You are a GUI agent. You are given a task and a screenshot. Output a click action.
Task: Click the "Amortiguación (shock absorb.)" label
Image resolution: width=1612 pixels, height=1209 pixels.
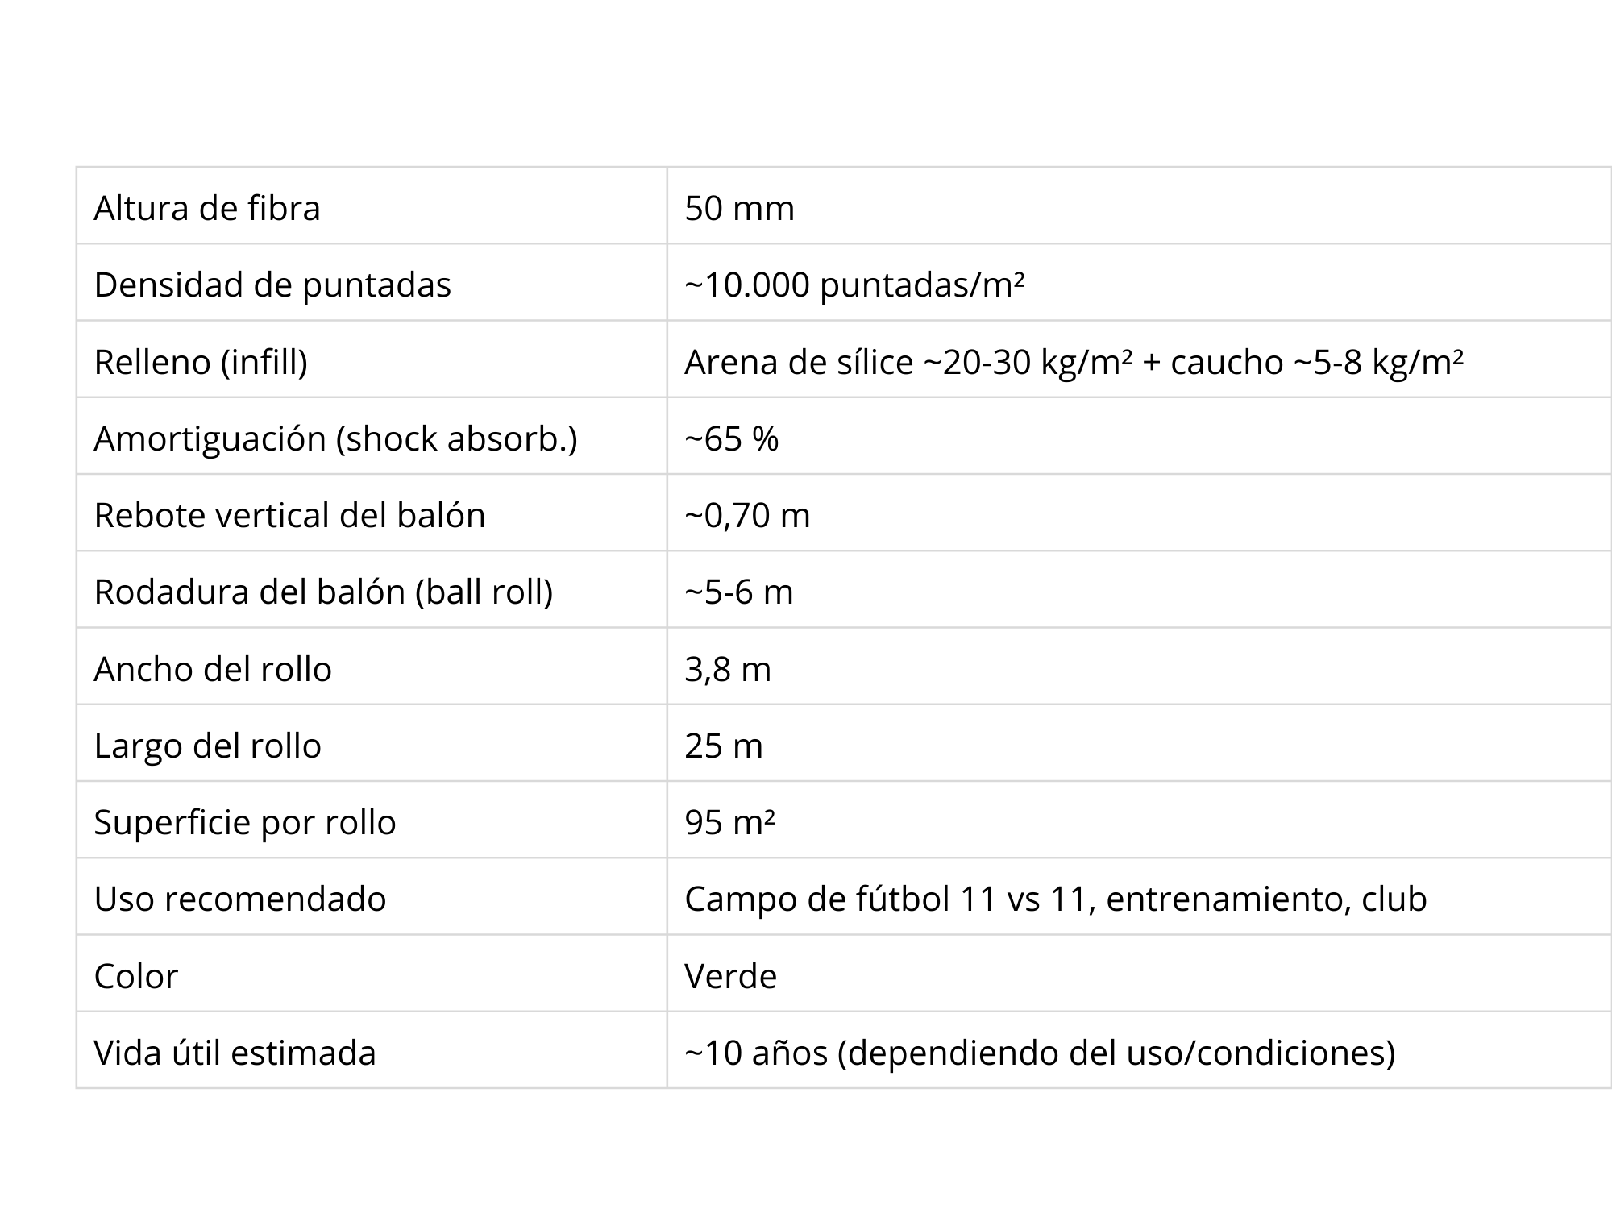(335, 438)
